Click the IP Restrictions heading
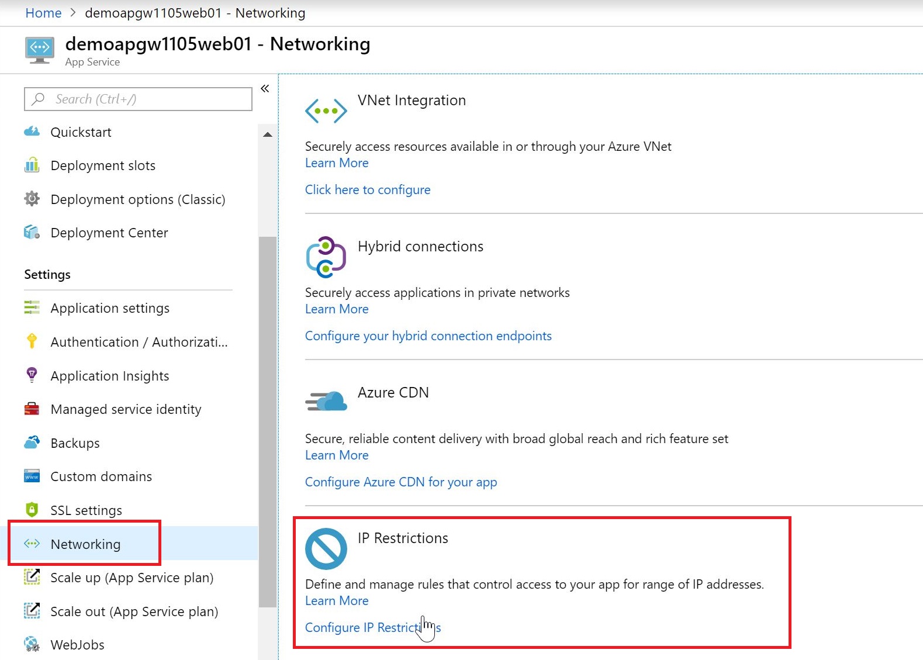923x660 pixels. tap(403, 538)
